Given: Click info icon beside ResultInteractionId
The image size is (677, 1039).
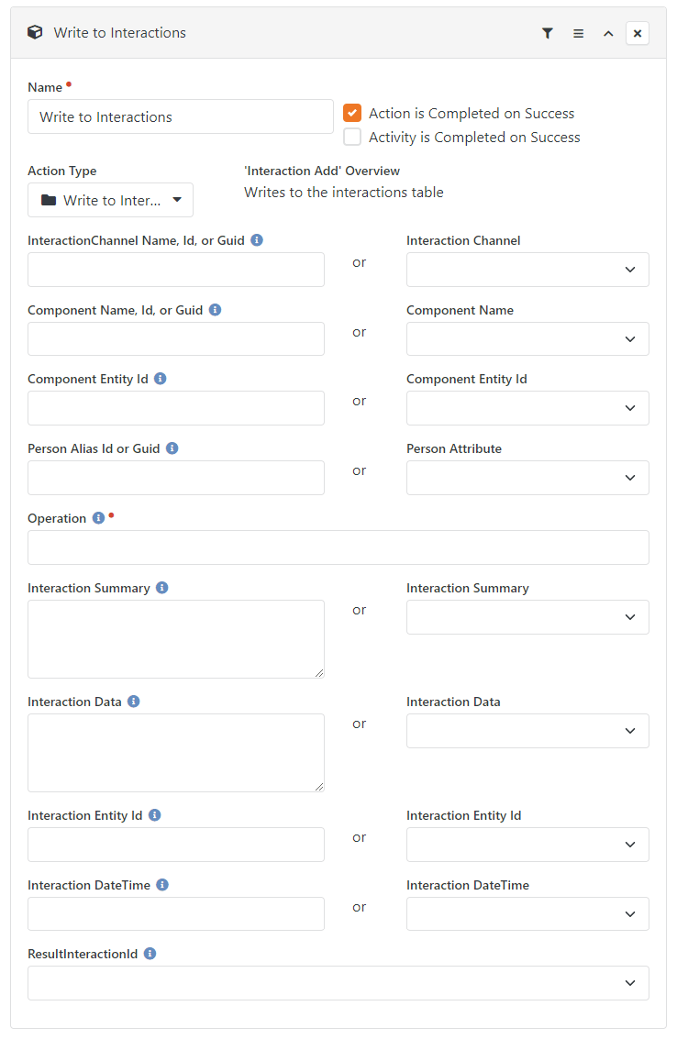Looking at the screenshot, I should [x=150, y=955].
